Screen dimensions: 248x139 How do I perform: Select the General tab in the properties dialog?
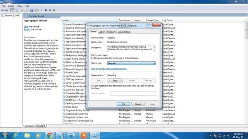[x=93, y=32]
